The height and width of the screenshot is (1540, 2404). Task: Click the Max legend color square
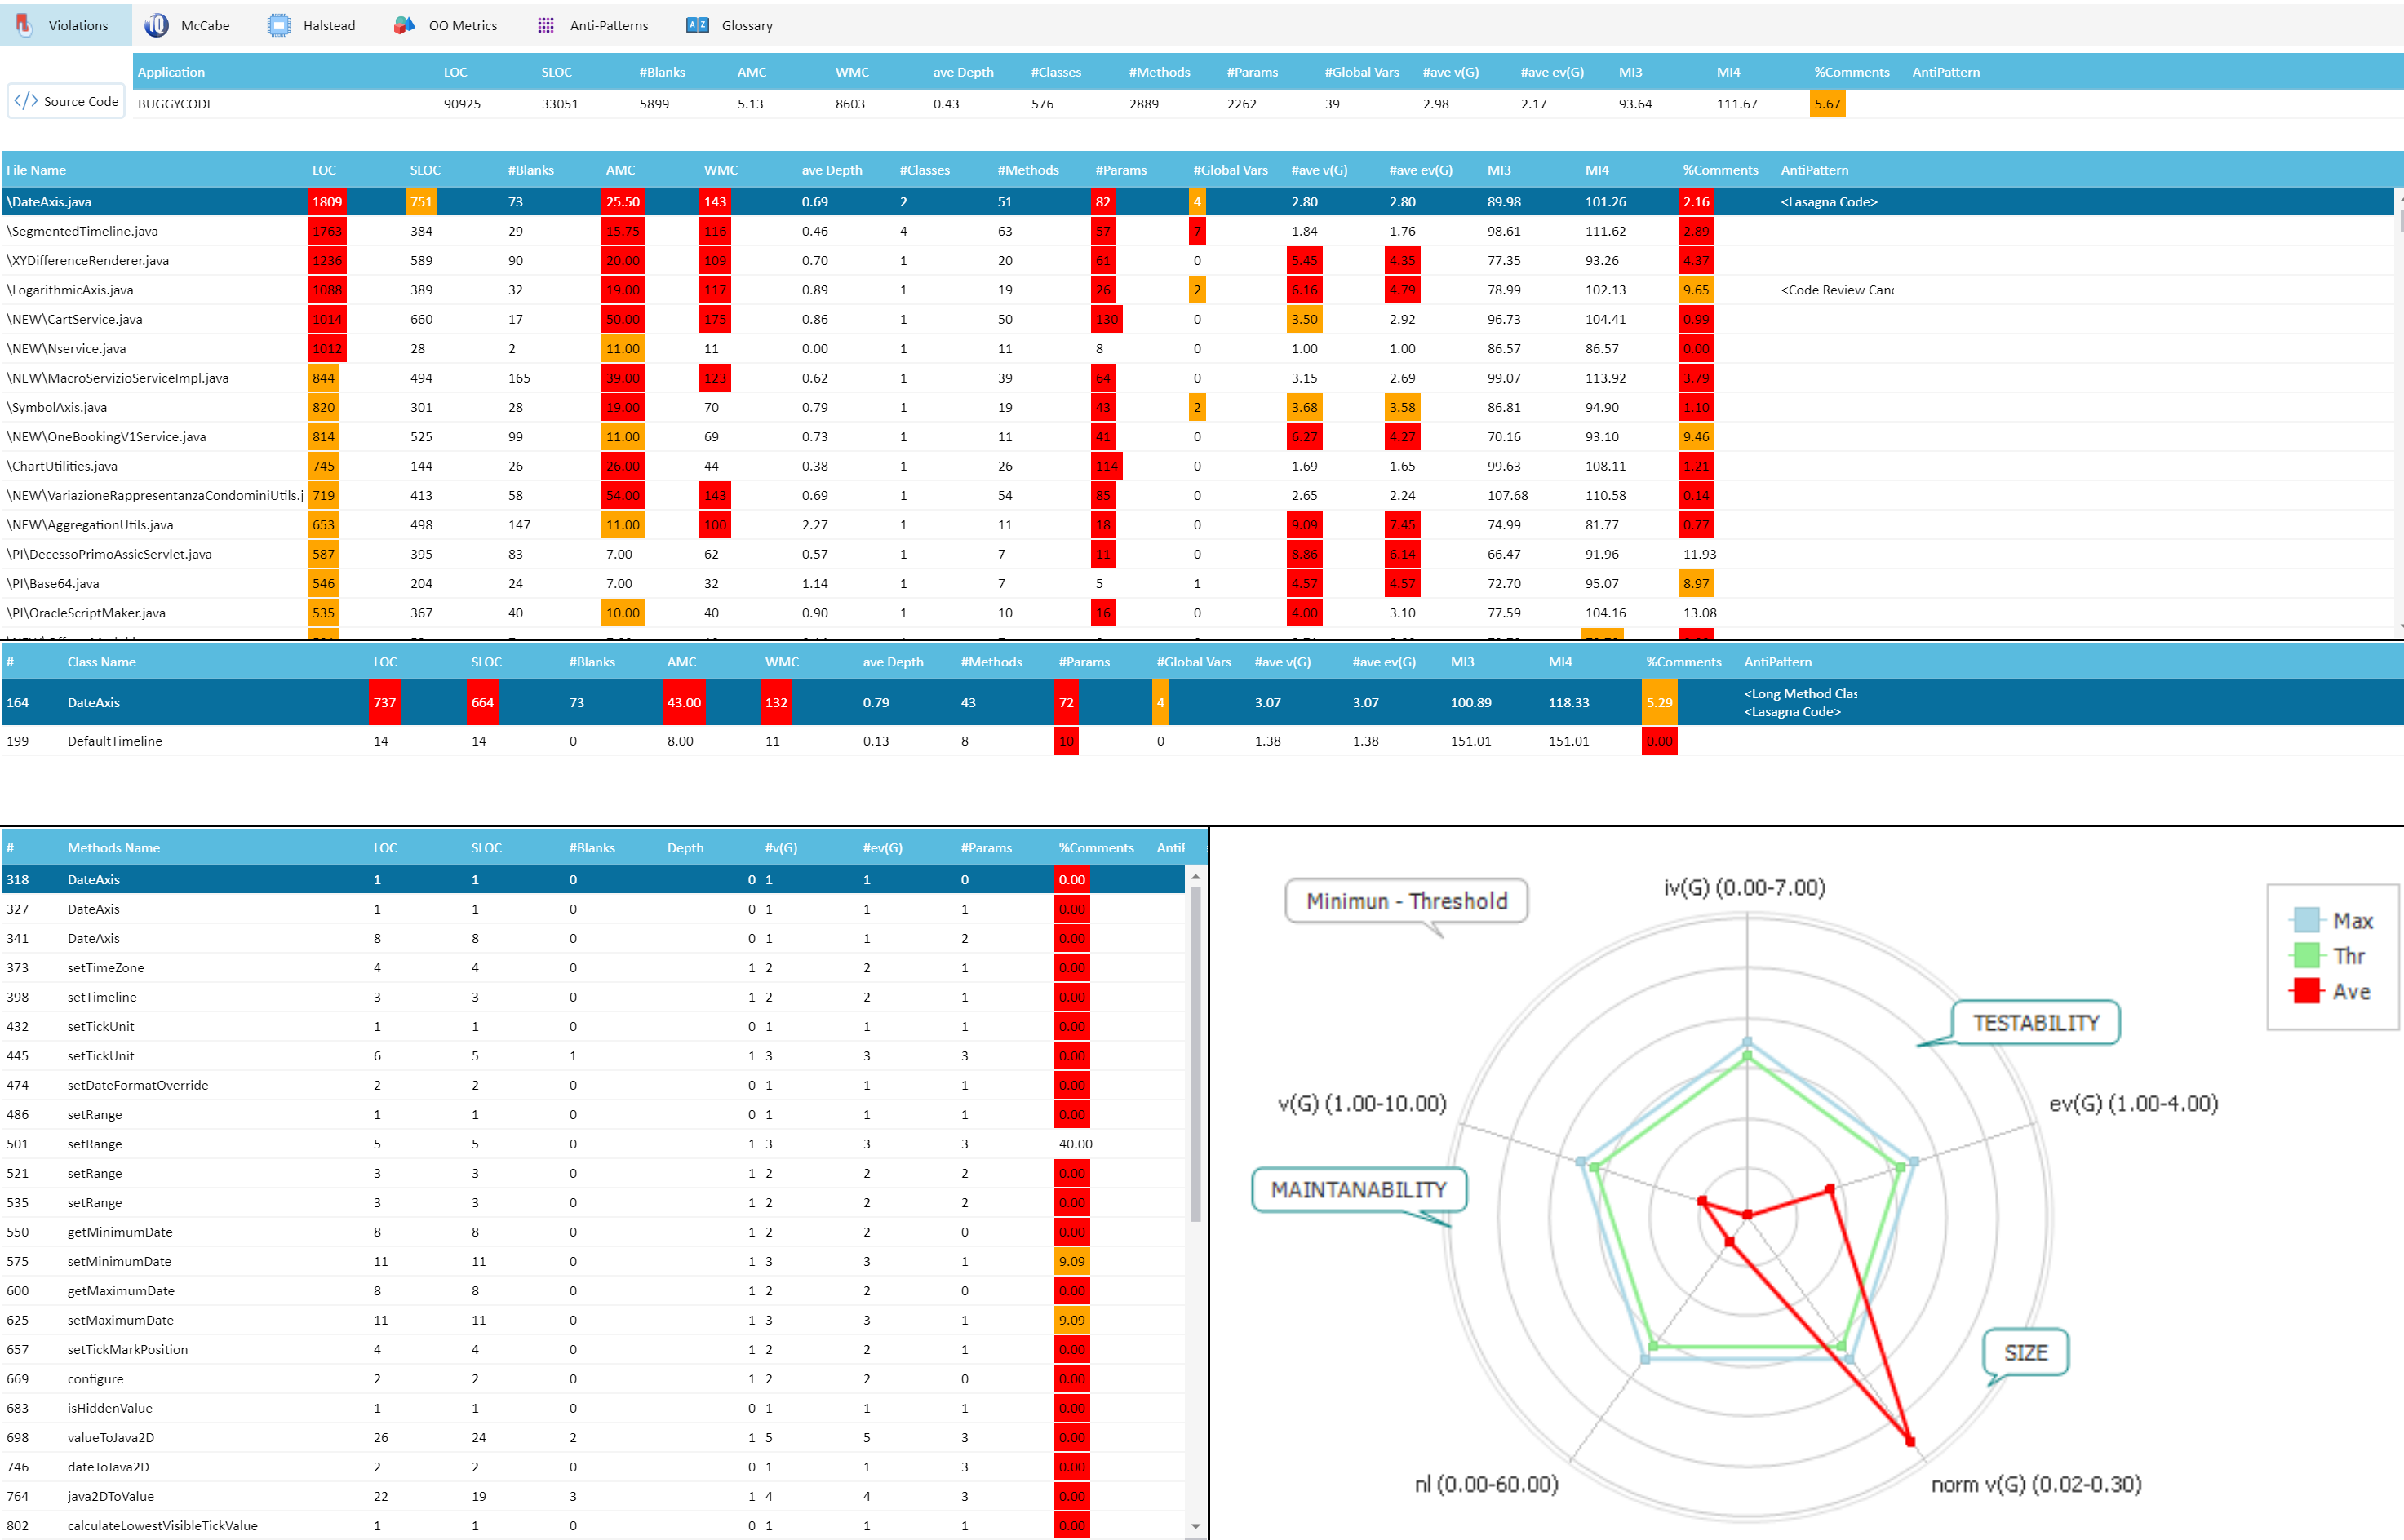pyautogui.click(x=2306, y=920)
